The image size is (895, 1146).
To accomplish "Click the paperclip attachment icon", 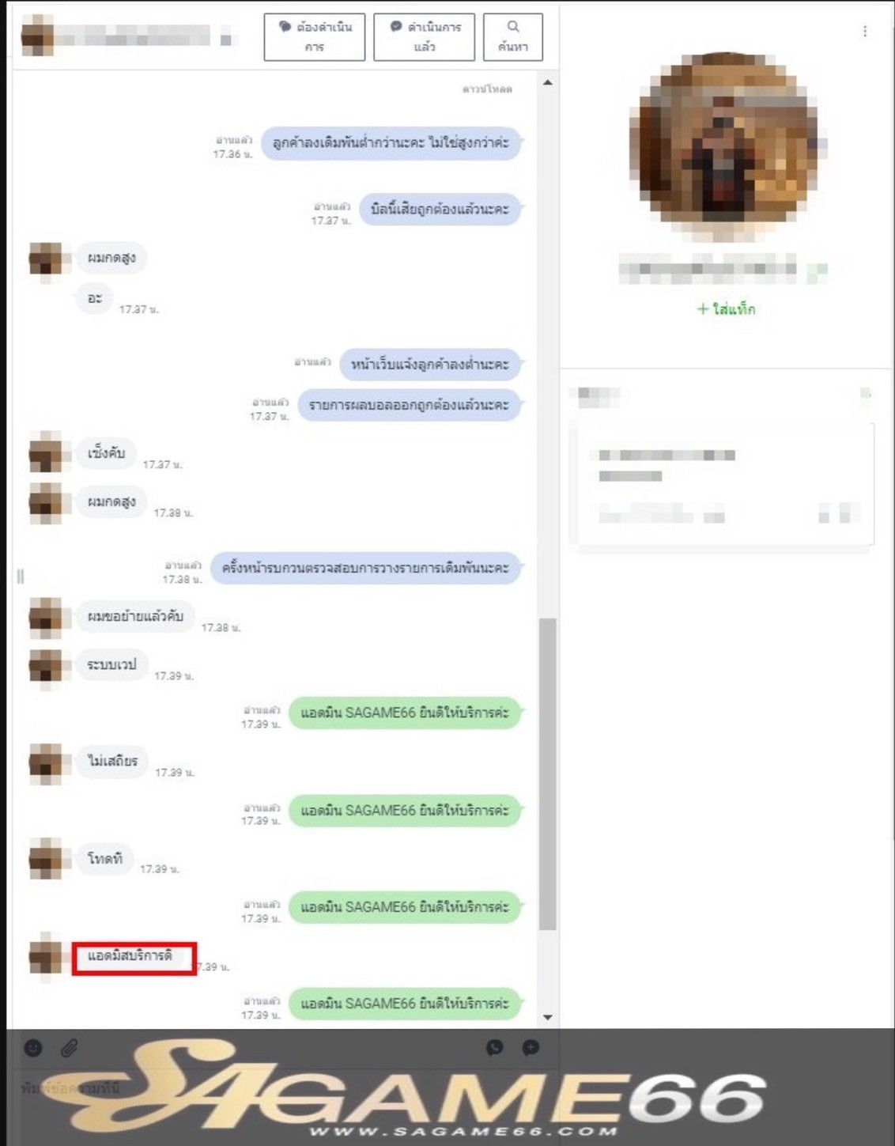I will 70,1048.
